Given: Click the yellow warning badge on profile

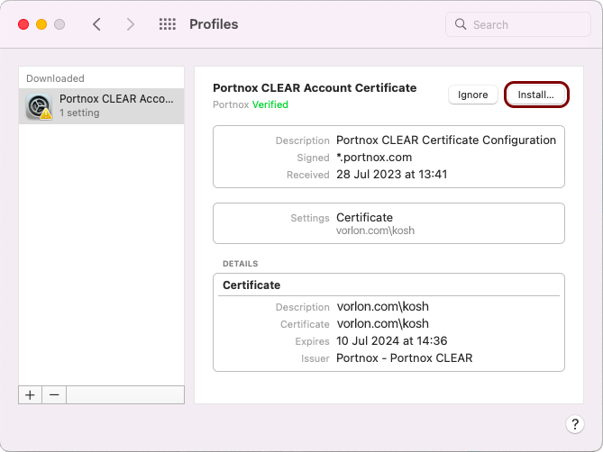Looking at the screenshot, I should point(46,114).
